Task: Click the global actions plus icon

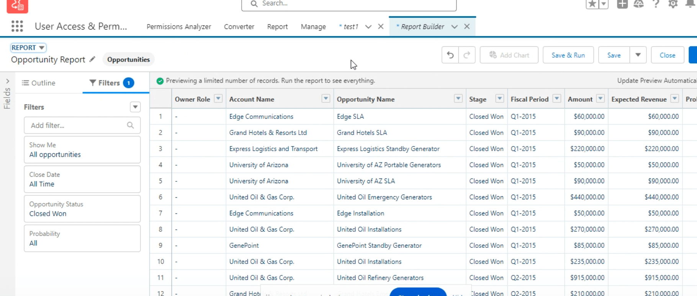Action: pyautogui.click(x=622, y=4)
